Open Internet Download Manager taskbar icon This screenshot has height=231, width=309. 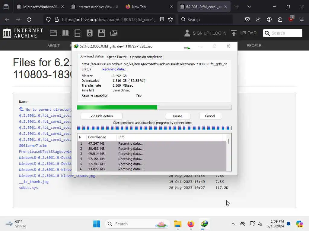[x=204, y=224]
